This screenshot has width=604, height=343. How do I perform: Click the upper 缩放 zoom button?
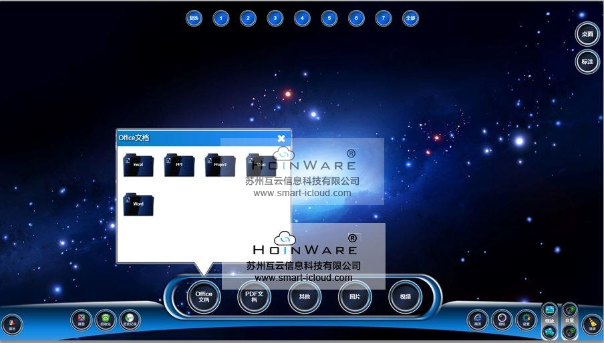pyautogui.click(x=550, y=310)
